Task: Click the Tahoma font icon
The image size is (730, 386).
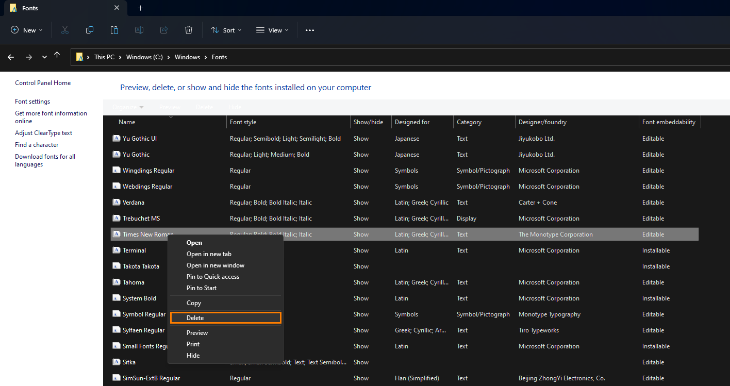Action: [x=116, y=282]
